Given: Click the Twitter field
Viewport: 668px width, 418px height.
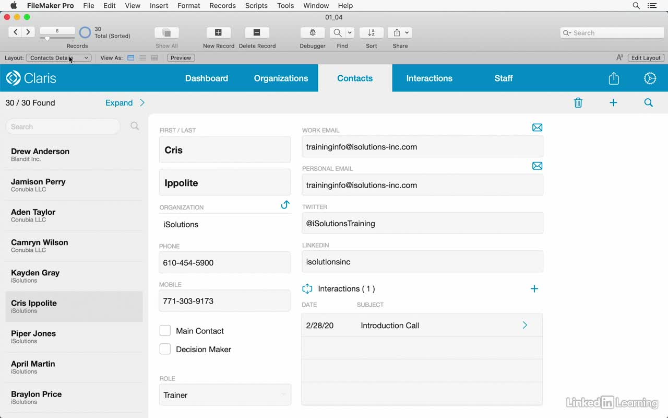Looking at the screenshot, I should pyautogui.click(x=423, y=223).
